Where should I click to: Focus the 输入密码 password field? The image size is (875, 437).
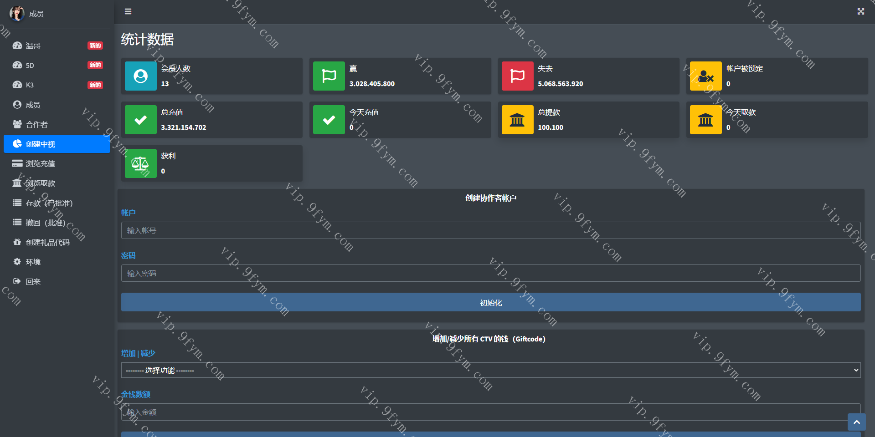(490, 273)
